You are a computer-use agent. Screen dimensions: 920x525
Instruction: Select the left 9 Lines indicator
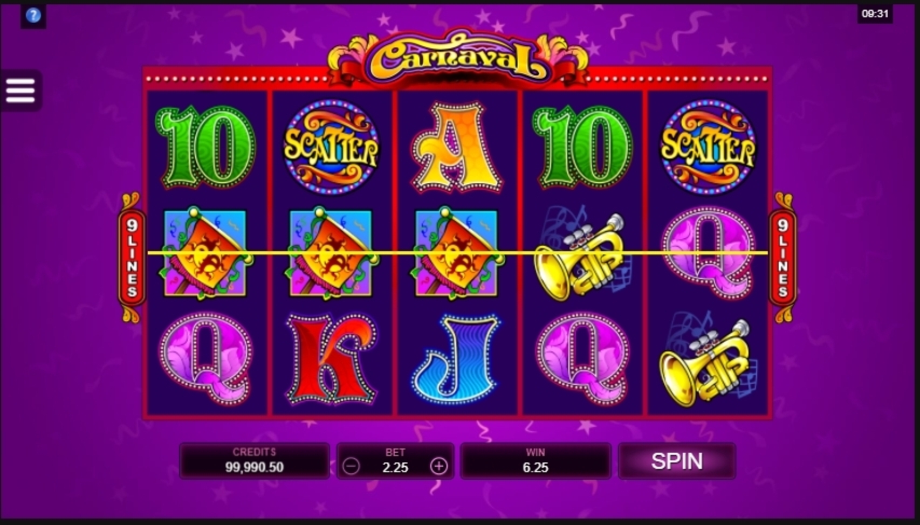132,258
